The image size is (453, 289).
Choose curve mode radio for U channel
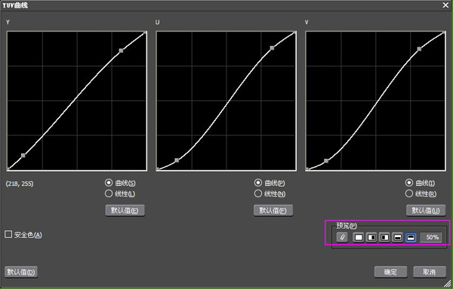258,183
